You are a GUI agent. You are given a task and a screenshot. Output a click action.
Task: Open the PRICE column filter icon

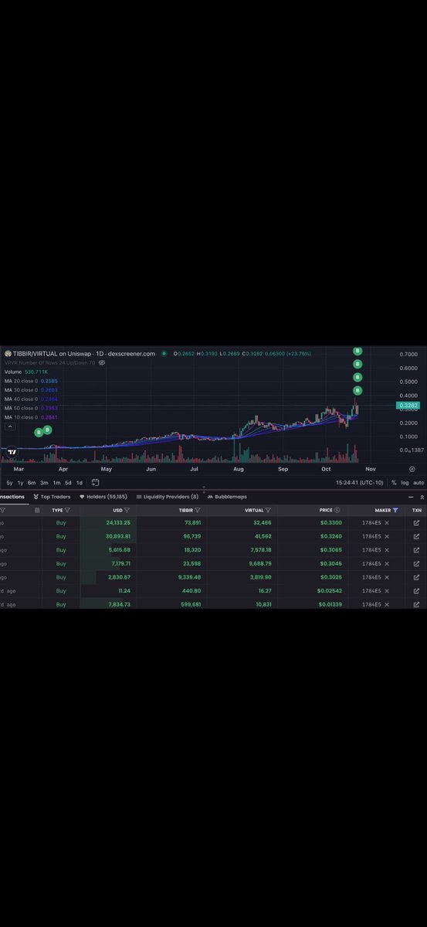338,511
